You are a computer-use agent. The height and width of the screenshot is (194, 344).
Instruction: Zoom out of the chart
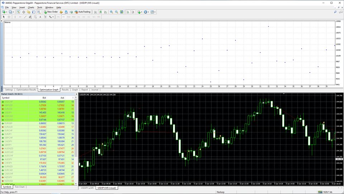pos(116,12)
